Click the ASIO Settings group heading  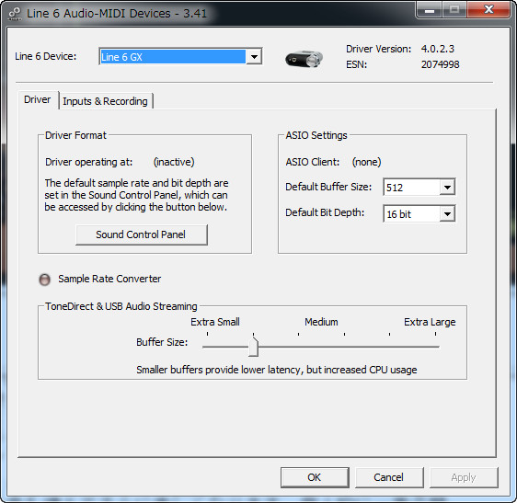pyautogui.click(x=316, y=135)
